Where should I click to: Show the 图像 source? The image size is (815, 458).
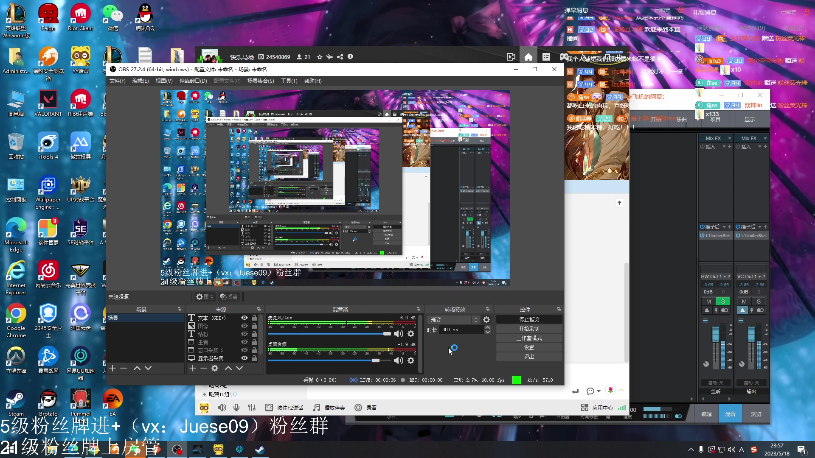(x=244, y=326)
